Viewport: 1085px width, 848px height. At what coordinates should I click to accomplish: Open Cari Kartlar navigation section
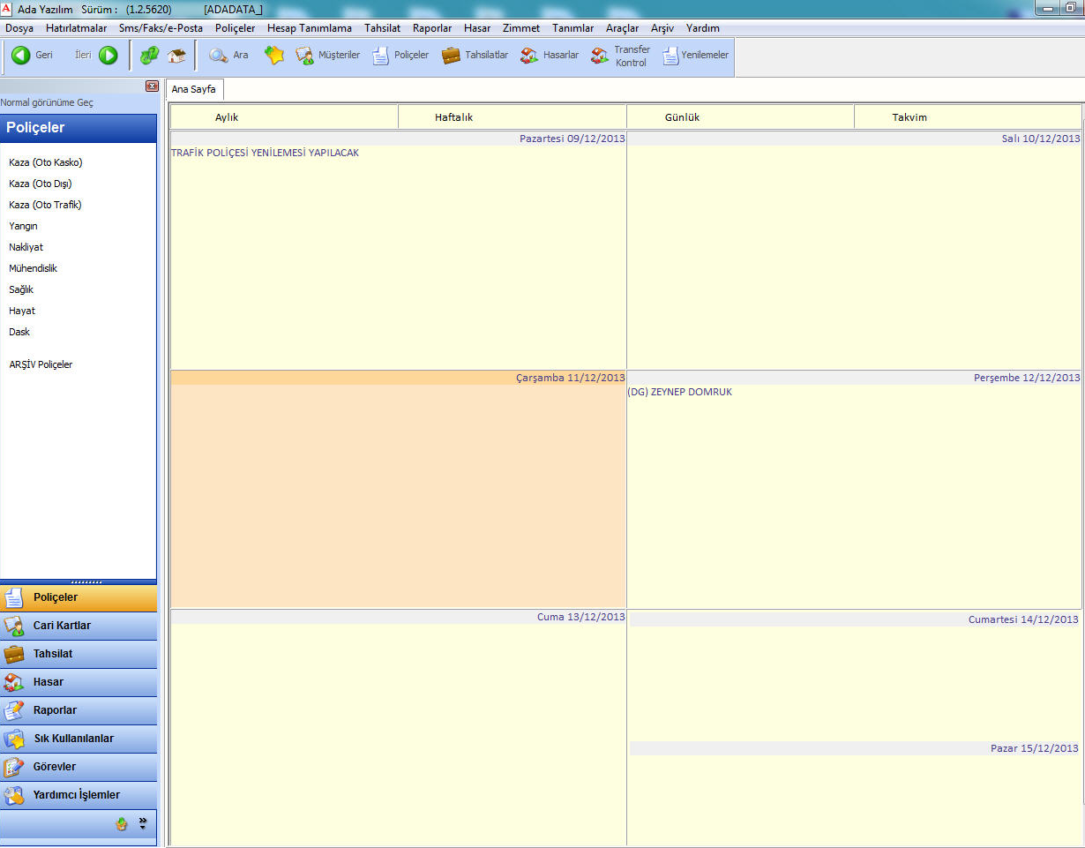[62, 626]
